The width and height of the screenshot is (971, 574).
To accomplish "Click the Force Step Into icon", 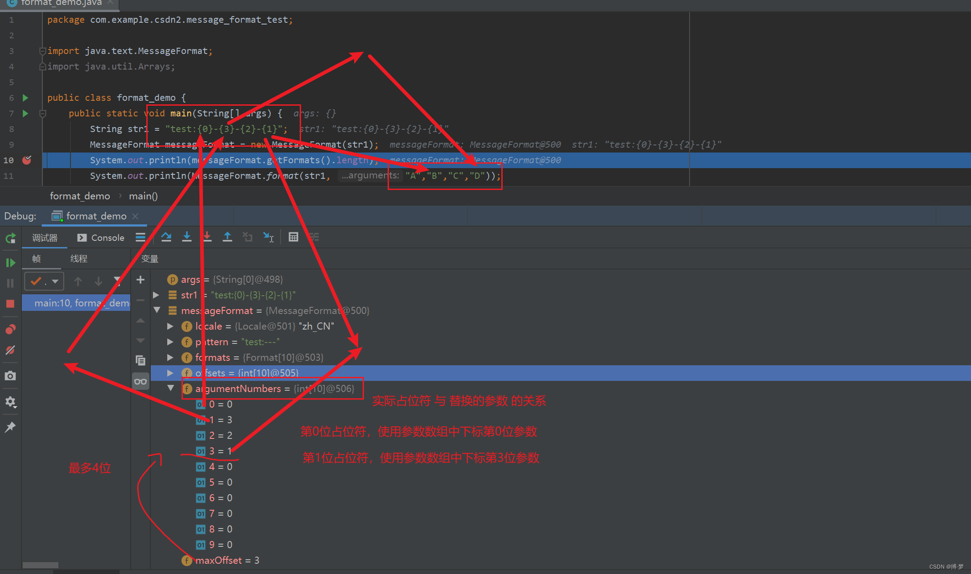I will (x=207, y=237).
